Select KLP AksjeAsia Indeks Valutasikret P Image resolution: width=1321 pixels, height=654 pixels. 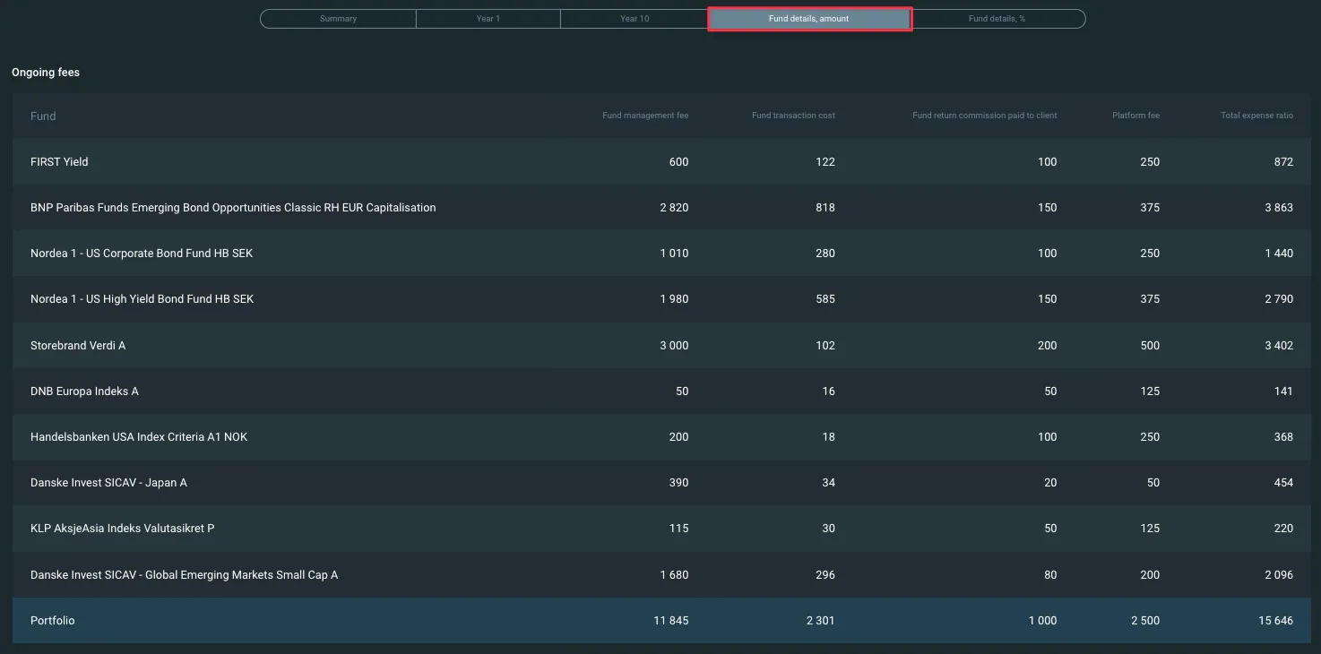(x=122, y=529)
